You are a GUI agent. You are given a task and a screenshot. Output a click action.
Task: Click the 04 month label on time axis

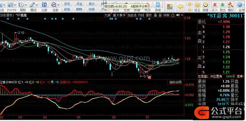(45, 117)
